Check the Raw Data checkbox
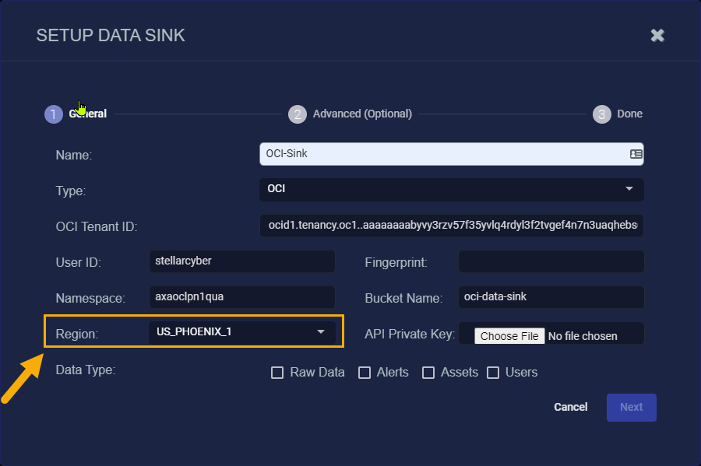 (277, 373)
